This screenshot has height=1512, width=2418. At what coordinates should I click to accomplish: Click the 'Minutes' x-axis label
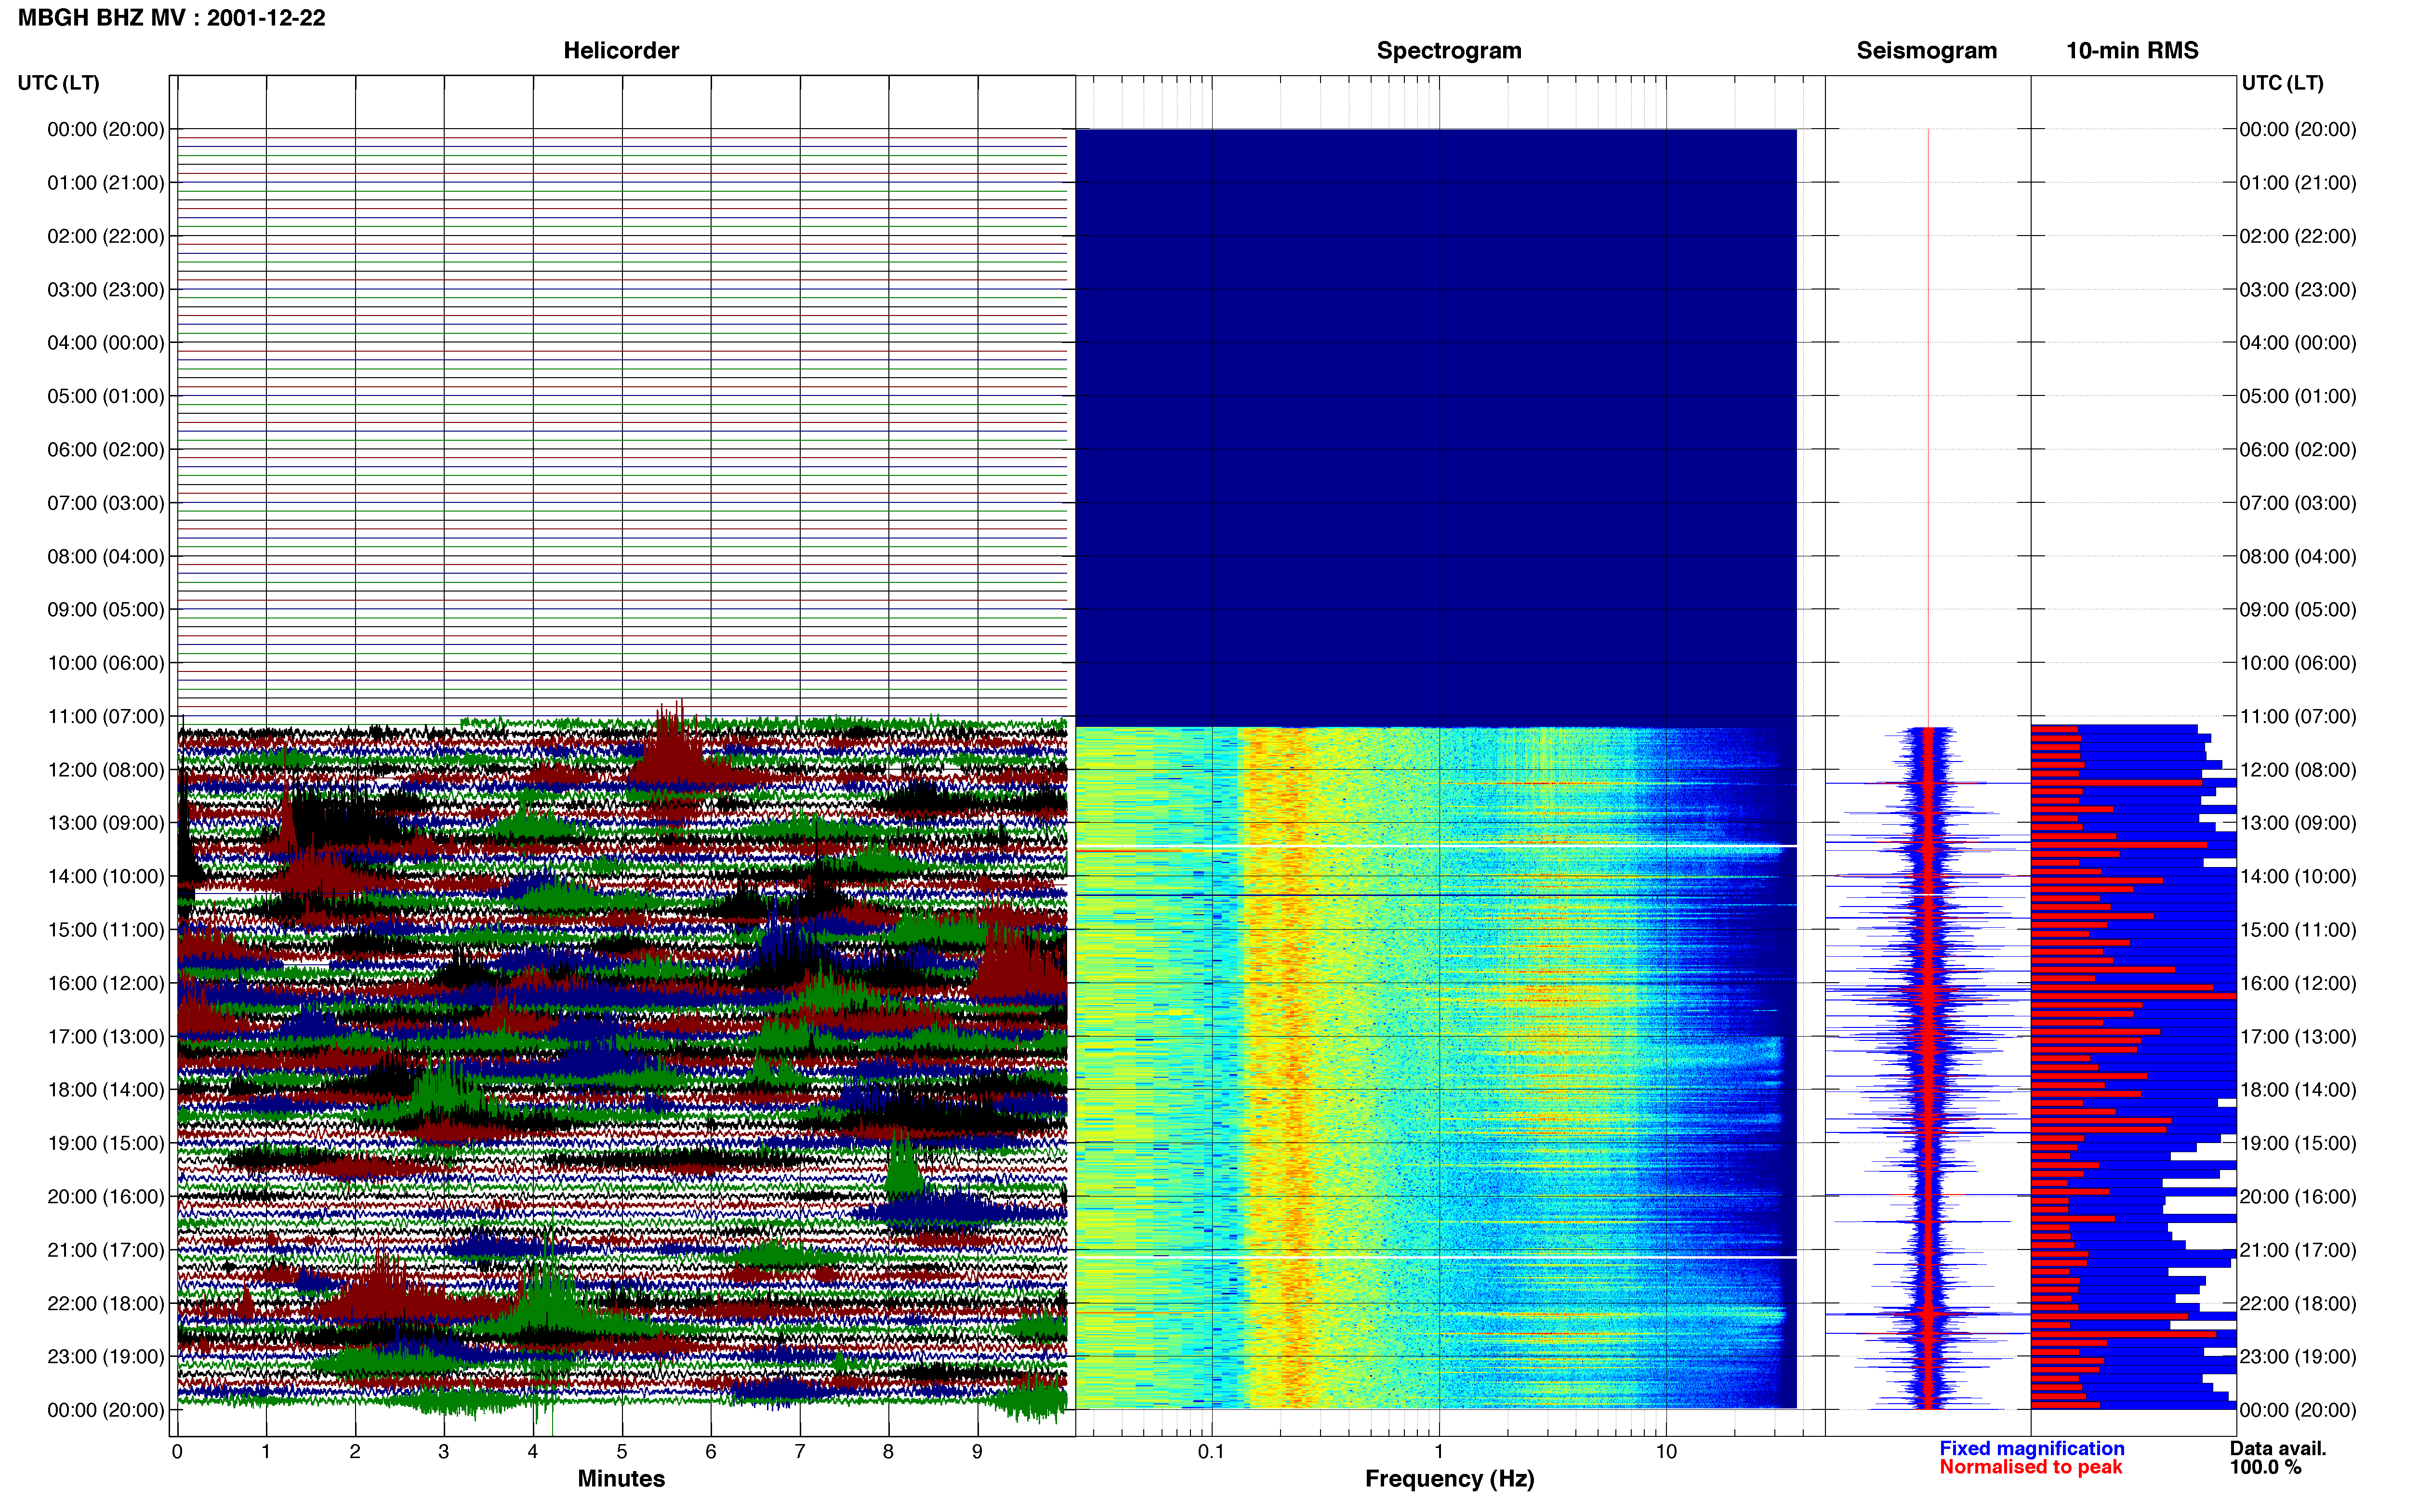[x=621, y=1479]
